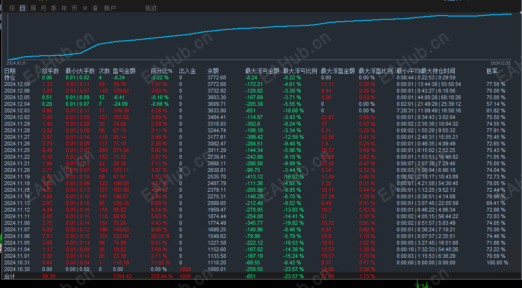Click the 最大浮盈比例 column header
This screenshot has width=522, height=288.
[x=375, y=71]
